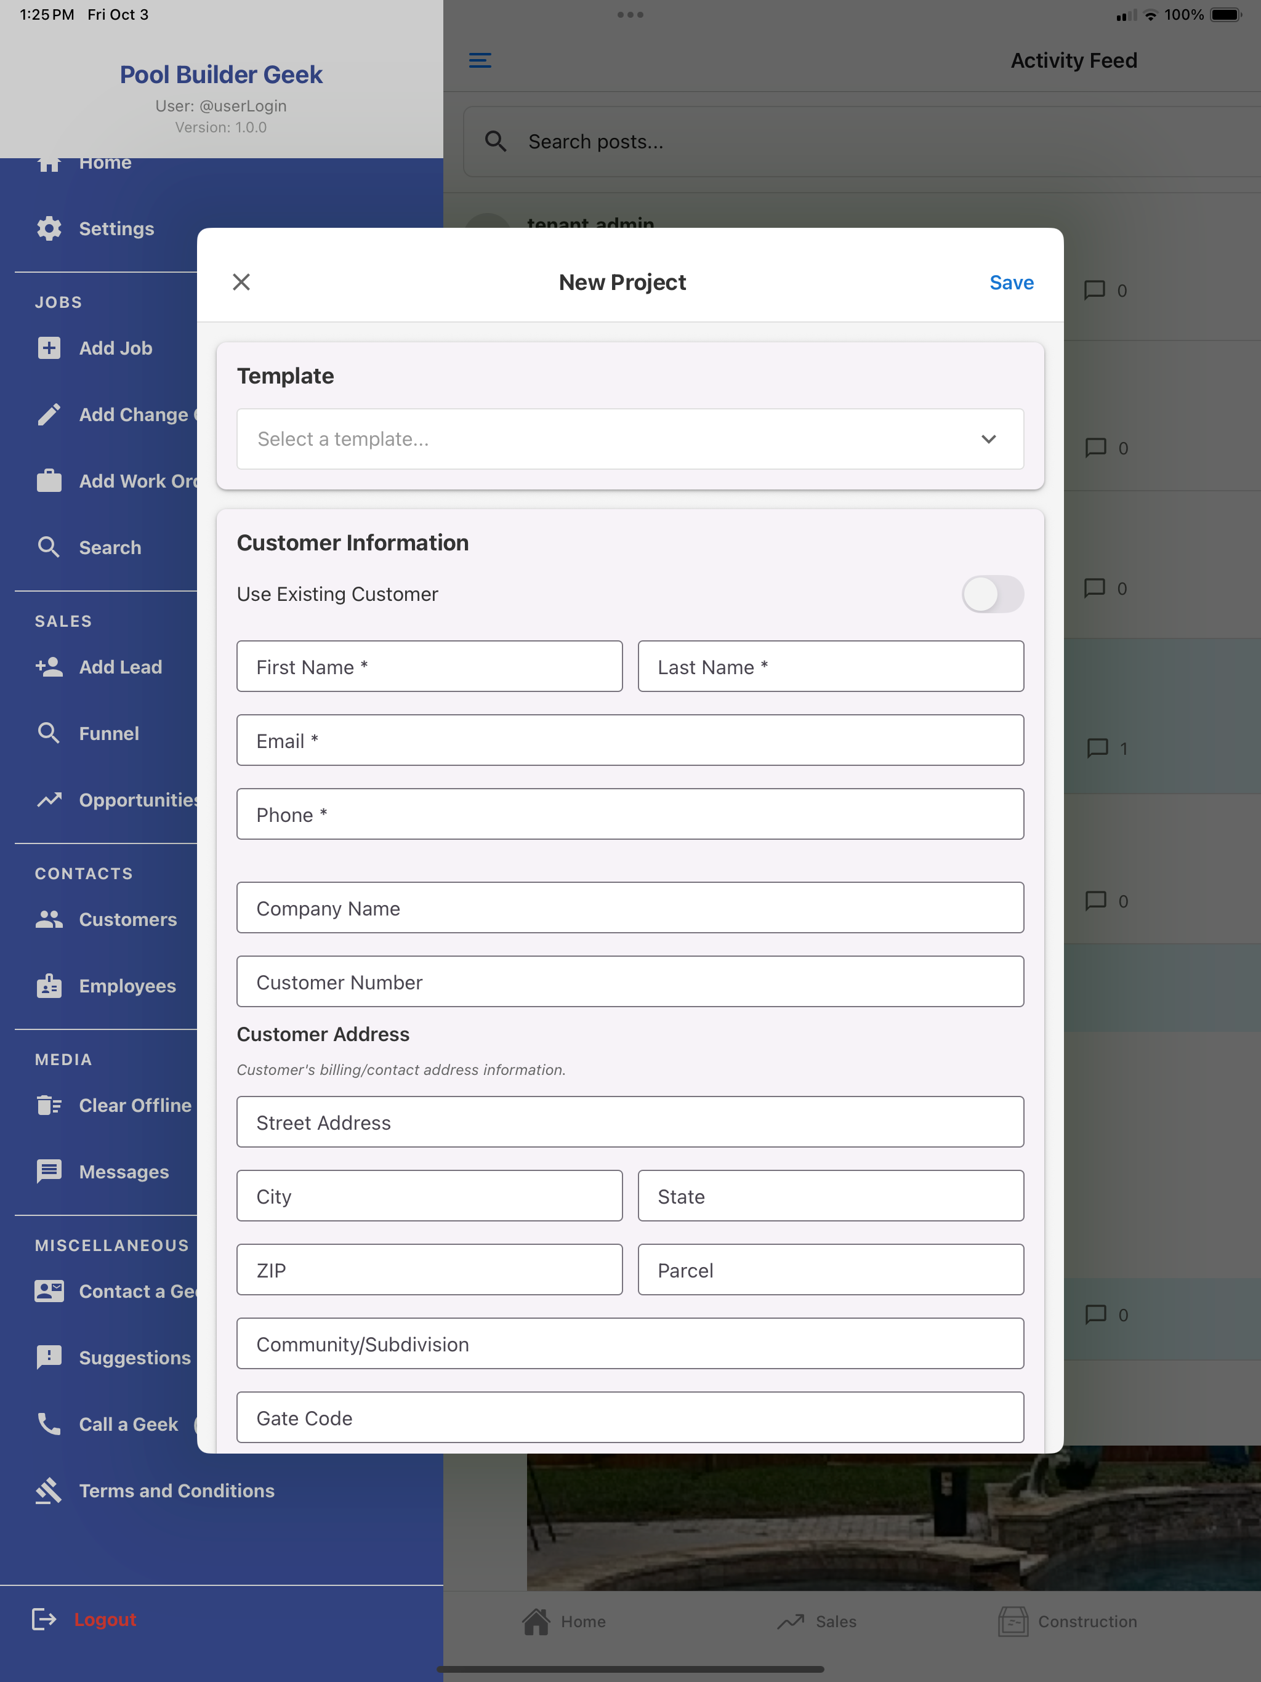Click the Clear Offline trash icon
This screenshot has height=1682, width=1261.
[49, 1105]
